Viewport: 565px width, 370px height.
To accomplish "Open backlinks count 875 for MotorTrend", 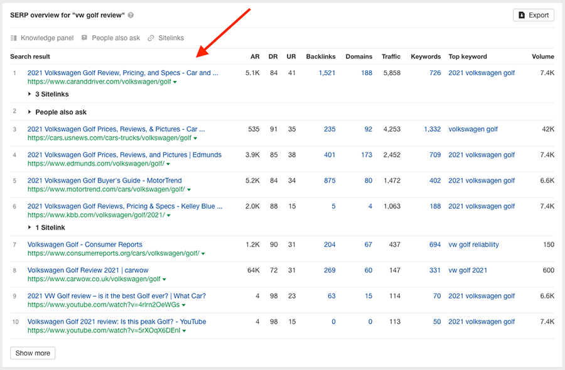I will (330, 181).
